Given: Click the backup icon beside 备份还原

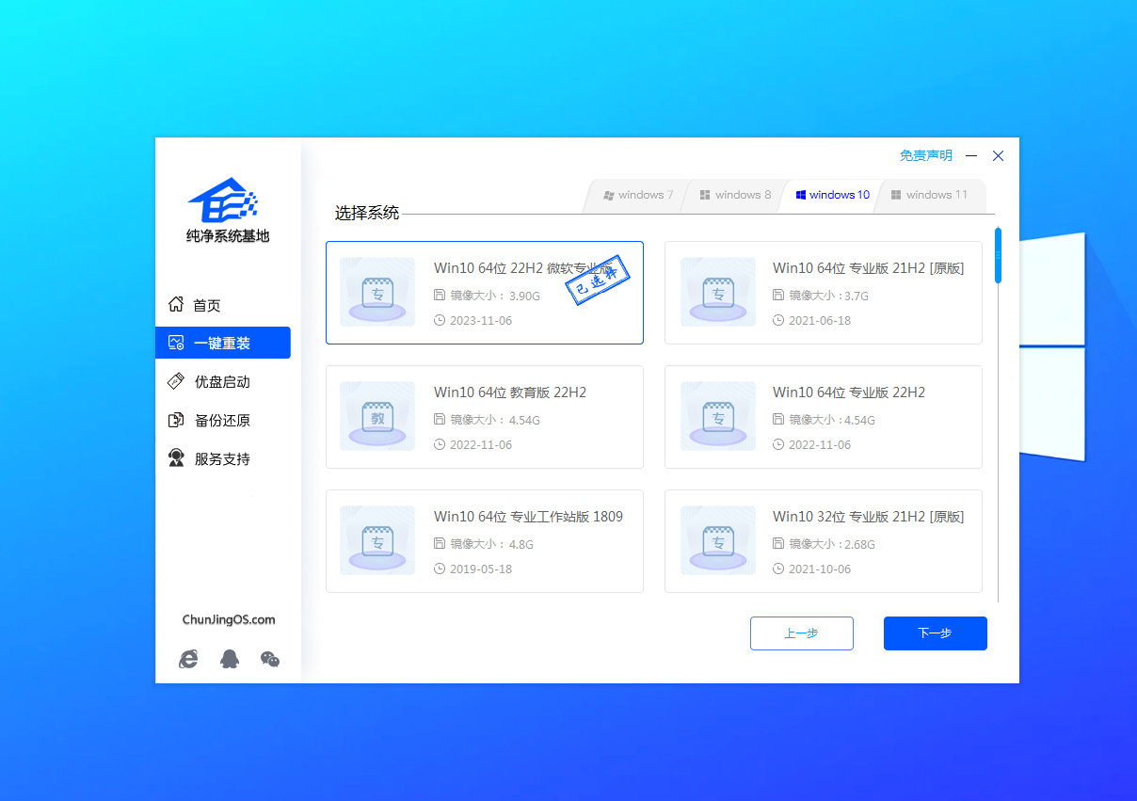Looking at the screenshot, I should pos(176,420).
